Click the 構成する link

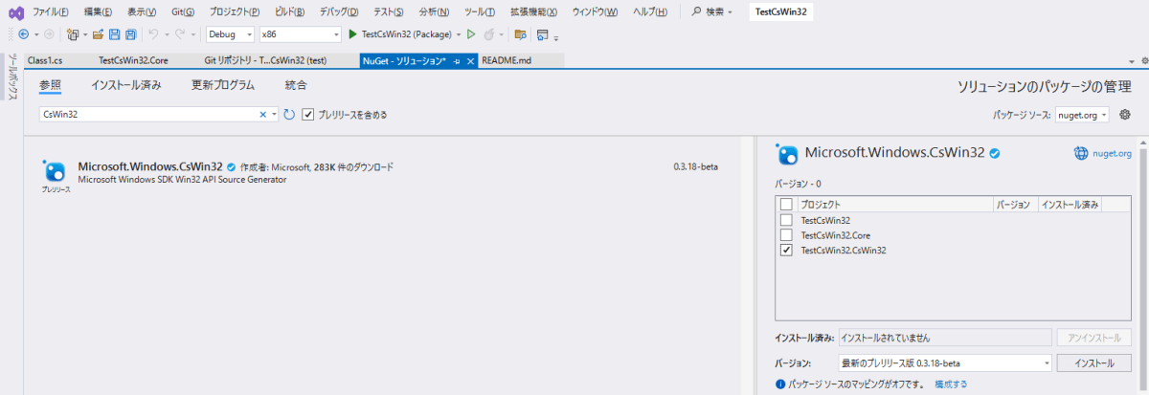[x=951, y=384]
